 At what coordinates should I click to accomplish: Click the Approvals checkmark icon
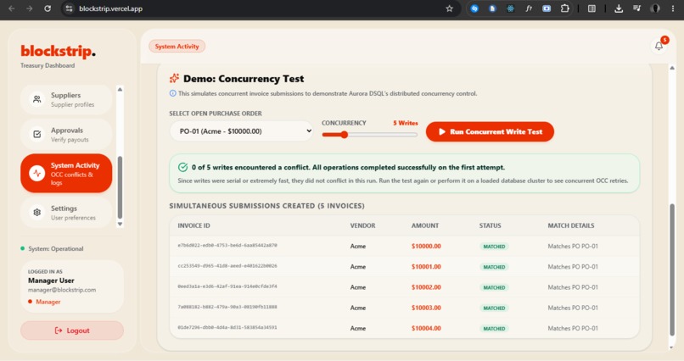(37, 134)
